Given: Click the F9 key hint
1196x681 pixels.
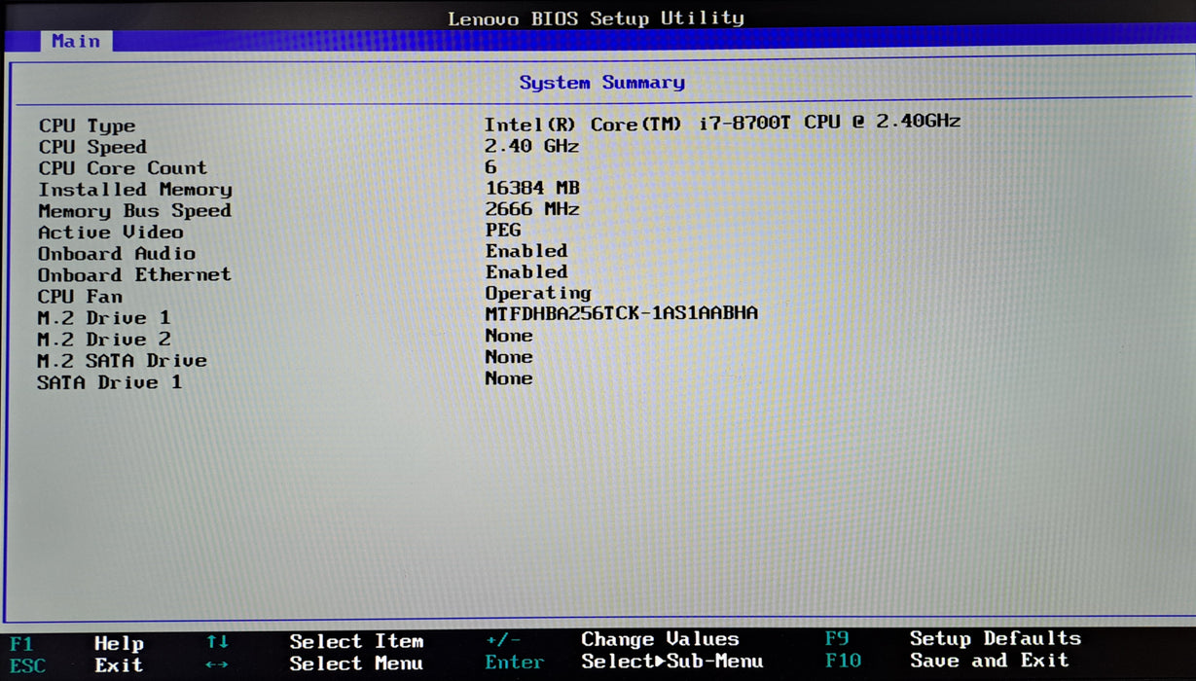Looking at the screenshot, I should pyautogui.click(x=837, y=639).
